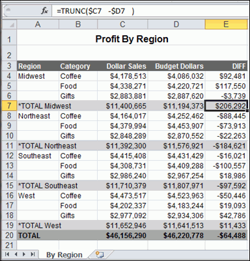Click inside the formula bar with the TRUNC formula
The height and width of the screenshot is (261, 250).
[150, 11]
